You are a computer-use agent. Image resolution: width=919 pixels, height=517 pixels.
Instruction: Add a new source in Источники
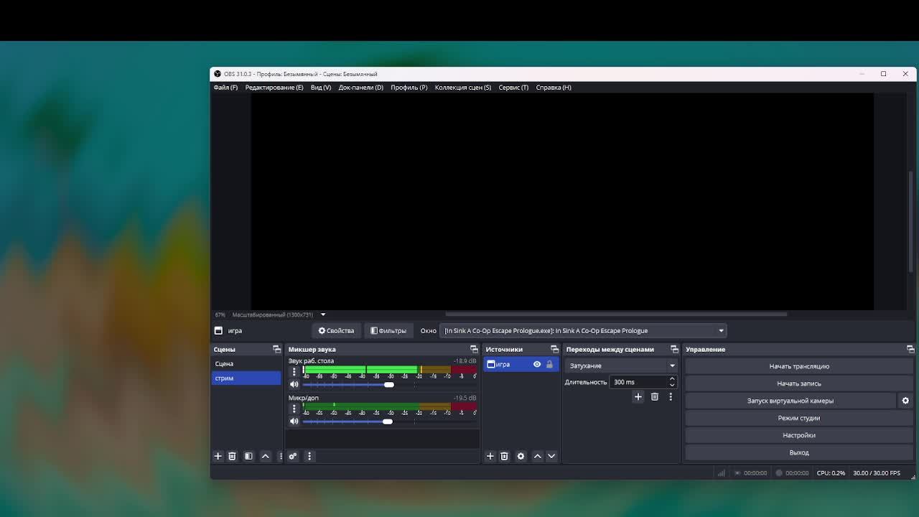[x=490, y=456]
